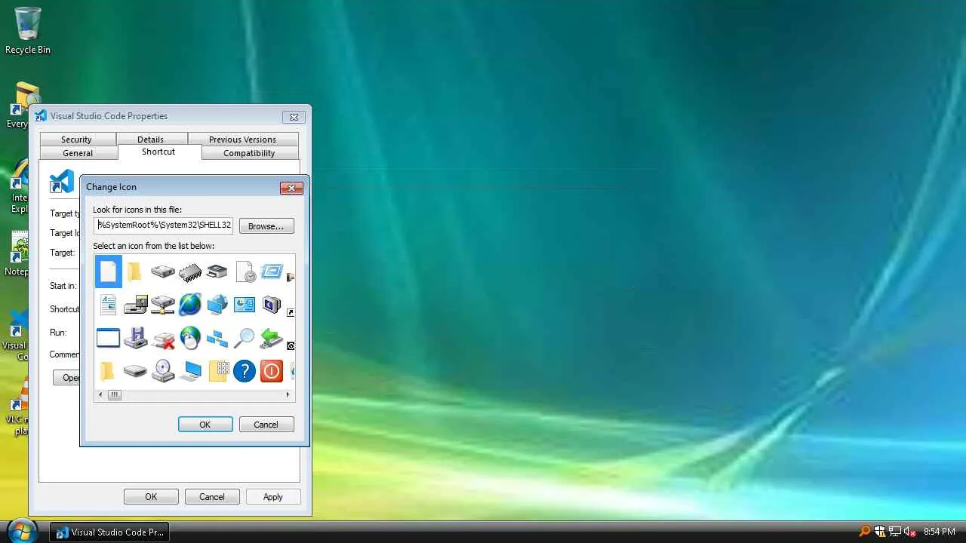
Task: Click the network tray icon
Action: (895, 532)
